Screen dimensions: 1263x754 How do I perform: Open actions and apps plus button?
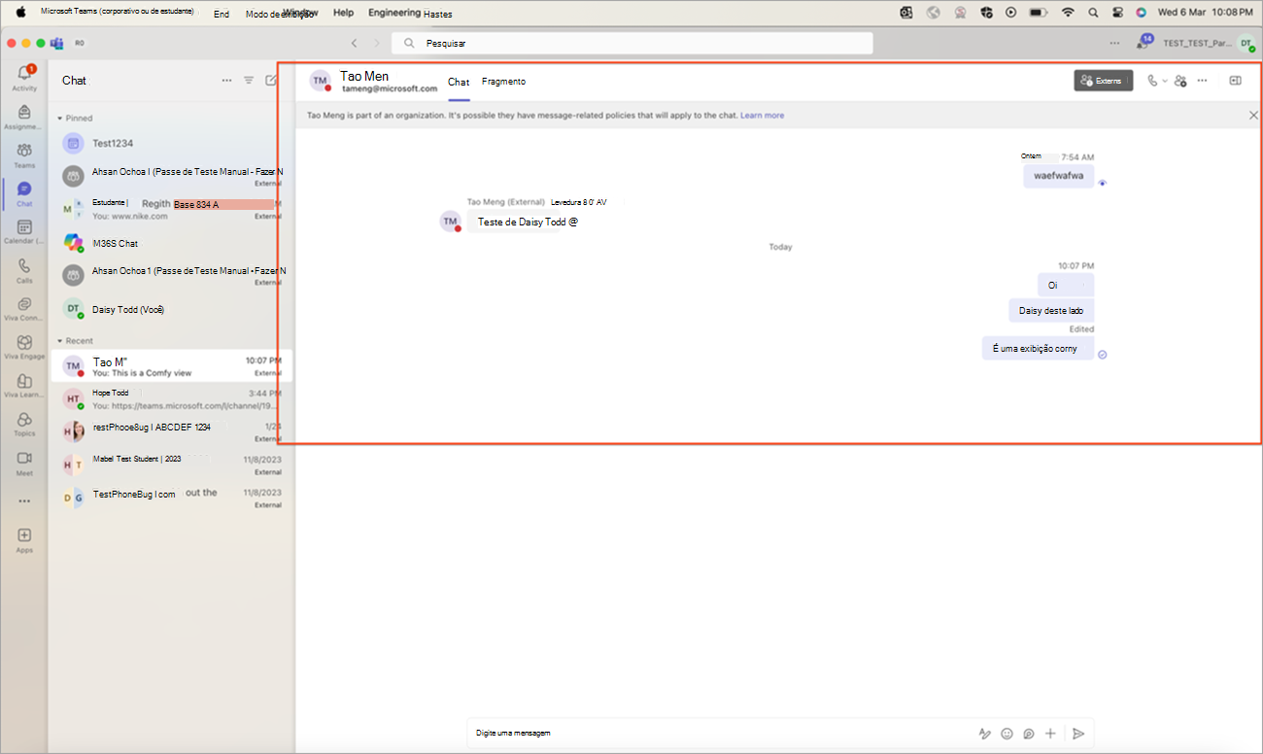click(x=1049, y=734)
